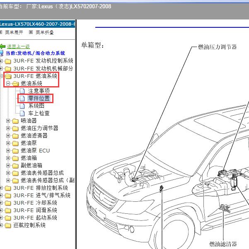Click the folder icon for 燃油滤清器

click(15, 136)
